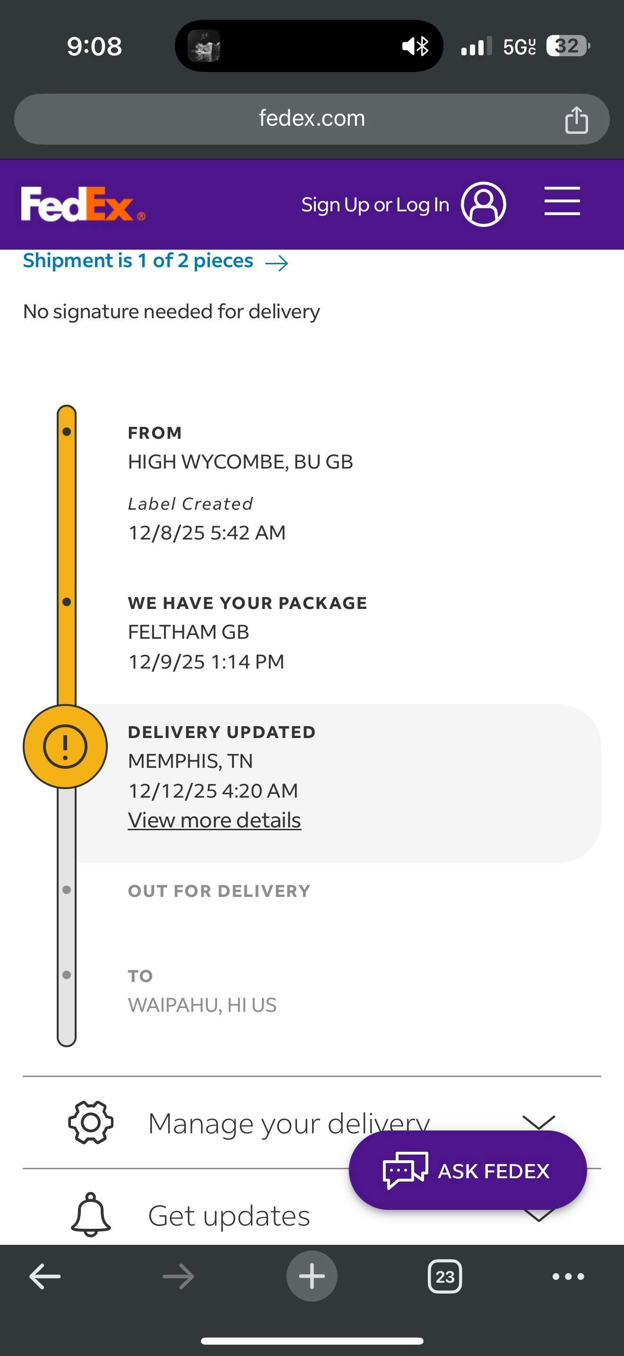Tap the Delivery Updated exclamation alert icon
Screen dimensions: 624x1356
coord(65,747)
